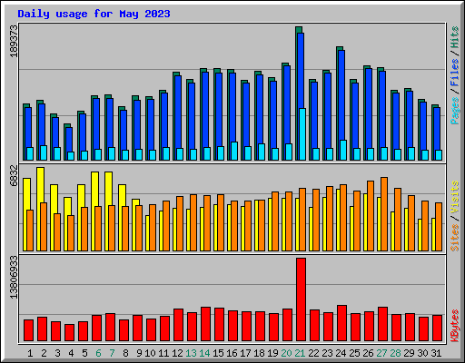The image size is (465, 363).
Task: Click day label 30 on the x-axis
Action: 422,353
